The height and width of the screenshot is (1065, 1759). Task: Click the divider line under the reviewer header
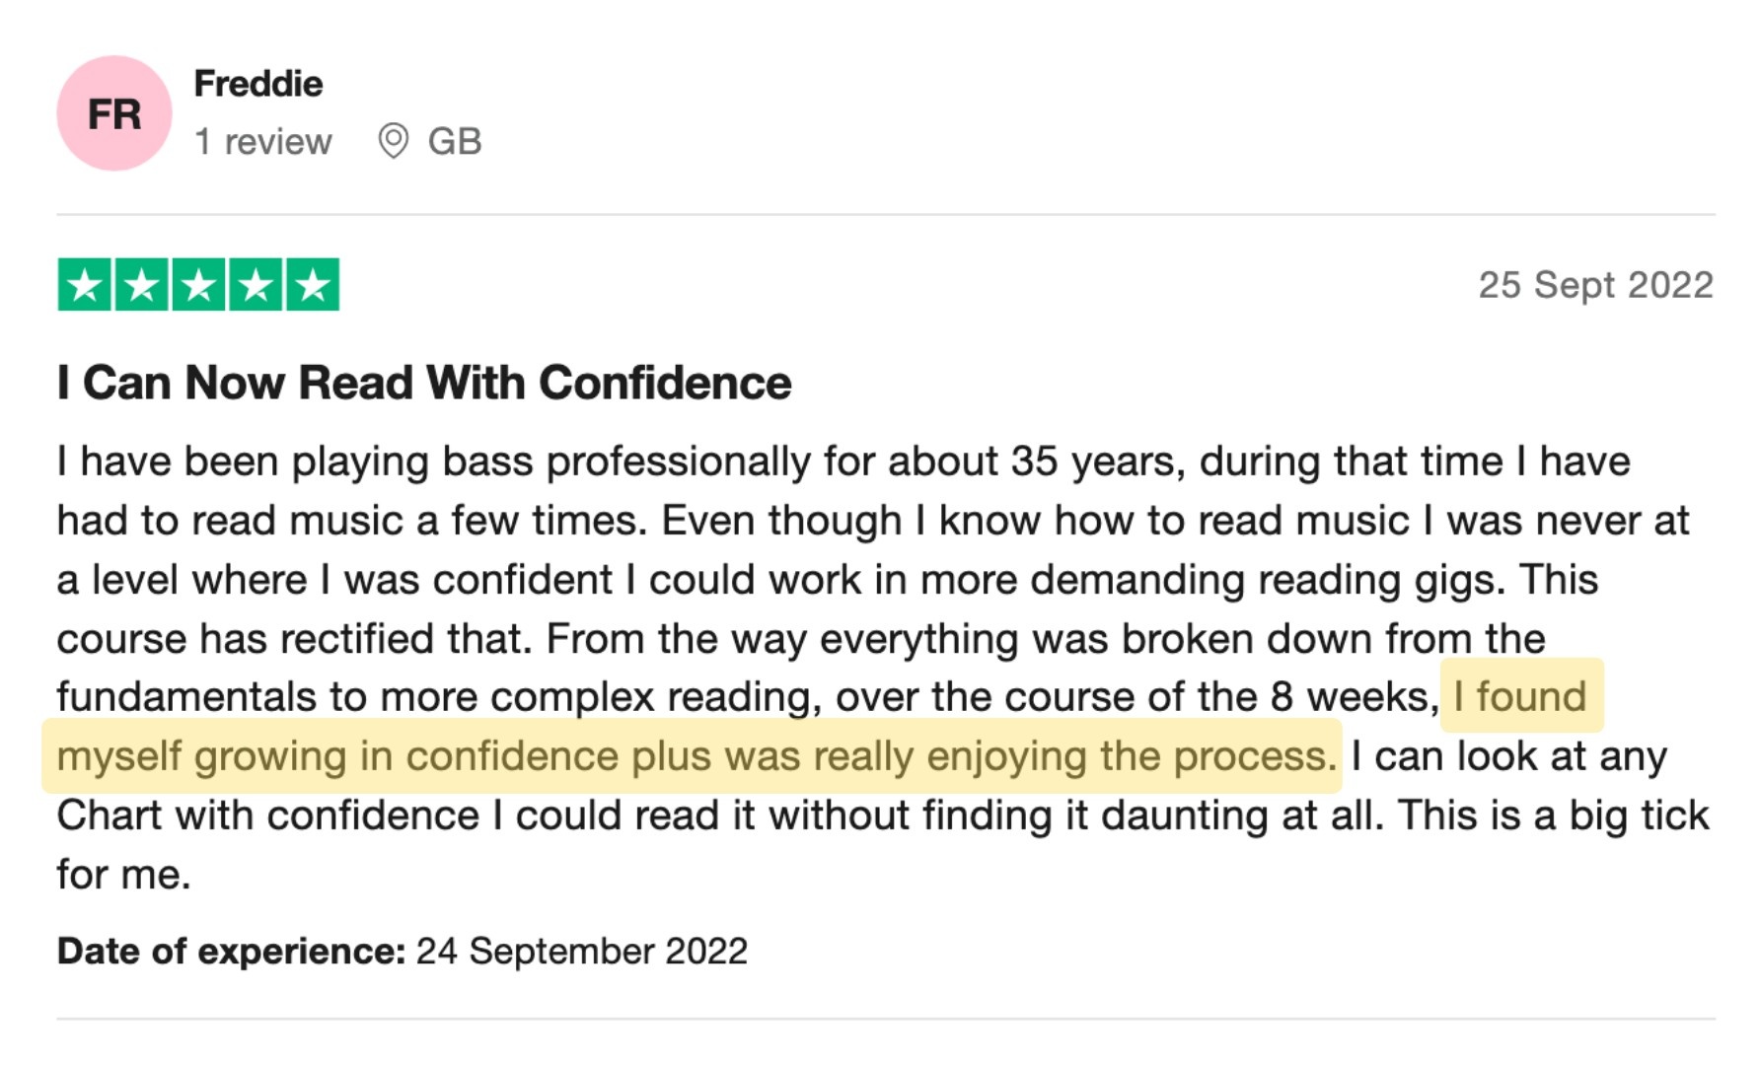click(886, 214)
